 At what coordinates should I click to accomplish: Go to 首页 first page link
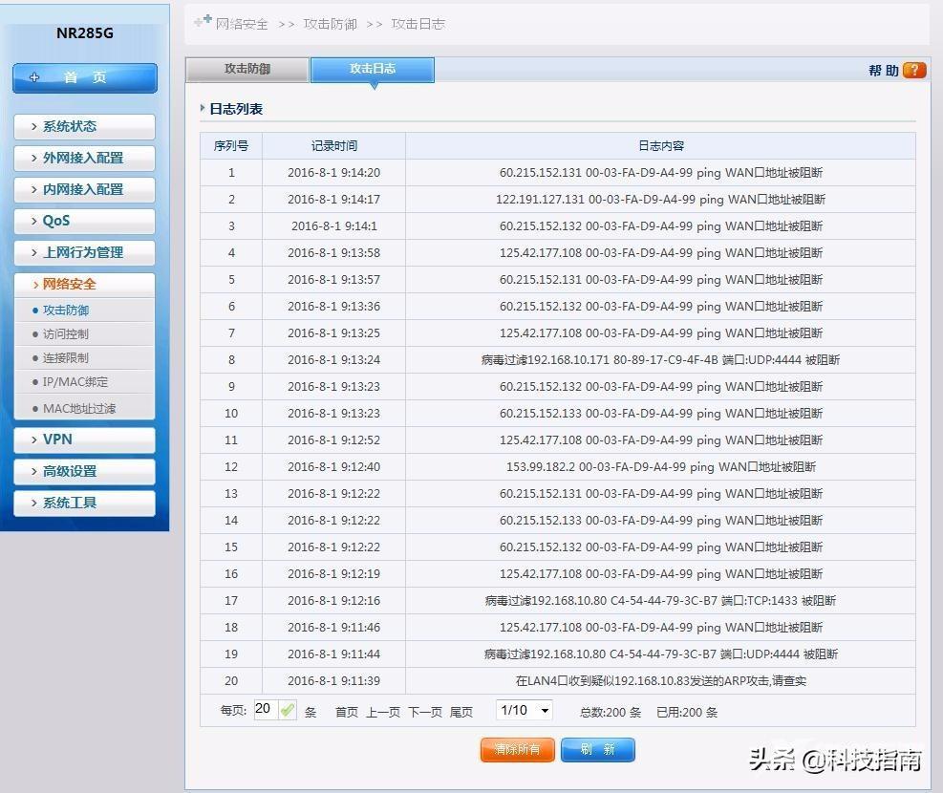347,713
